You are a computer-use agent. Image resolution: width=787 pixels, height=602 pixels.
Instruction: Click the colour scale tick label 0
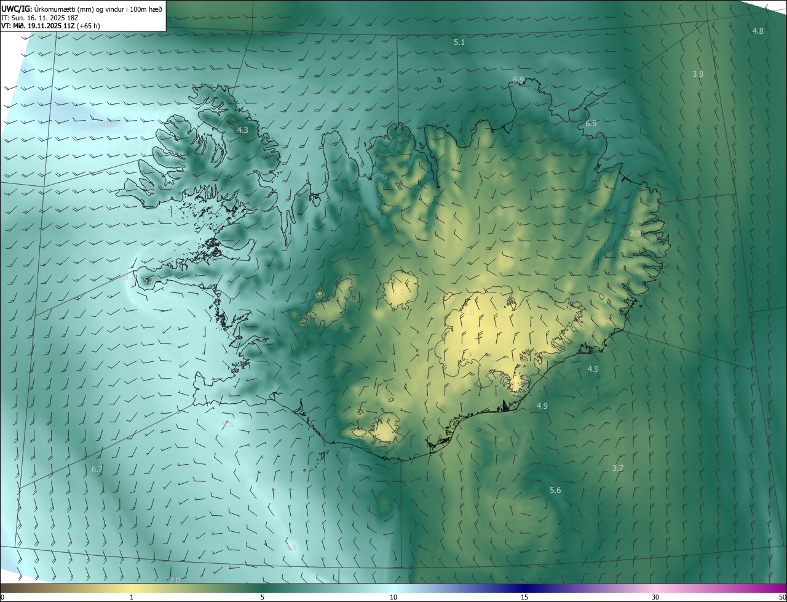coord(2,598)
